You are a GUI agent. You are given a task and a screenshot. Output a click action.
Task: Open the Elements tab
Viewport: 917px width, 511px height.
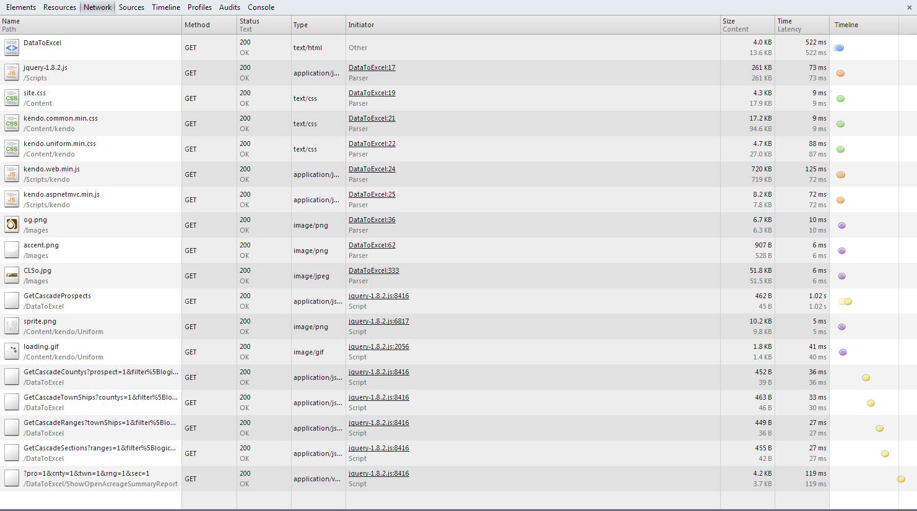20,7
